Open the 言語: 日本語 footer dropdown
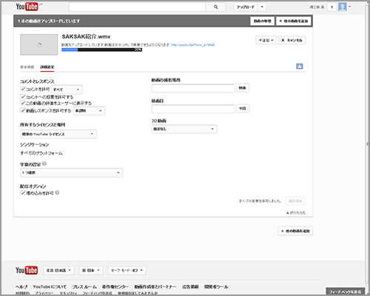Image resolution: width=370 pixels, height=296 pixels. tap(58, 270)
